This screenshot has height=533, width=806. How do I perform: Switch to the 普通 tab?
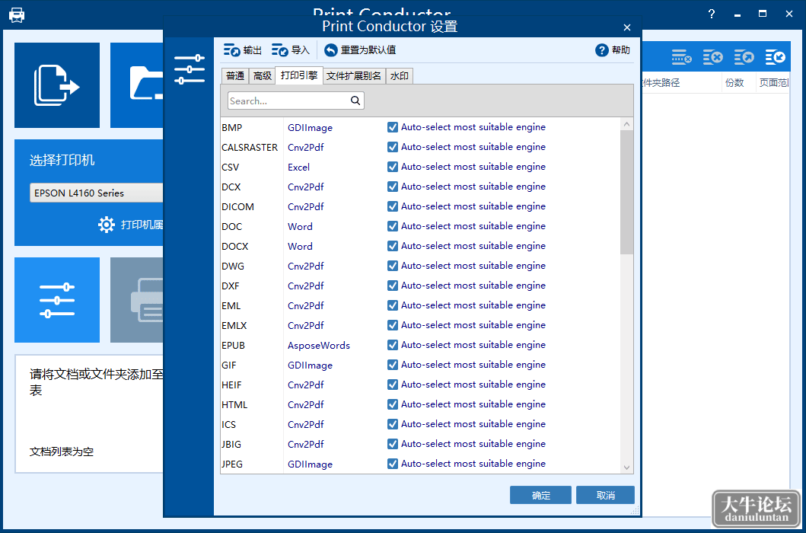(235, 75)
